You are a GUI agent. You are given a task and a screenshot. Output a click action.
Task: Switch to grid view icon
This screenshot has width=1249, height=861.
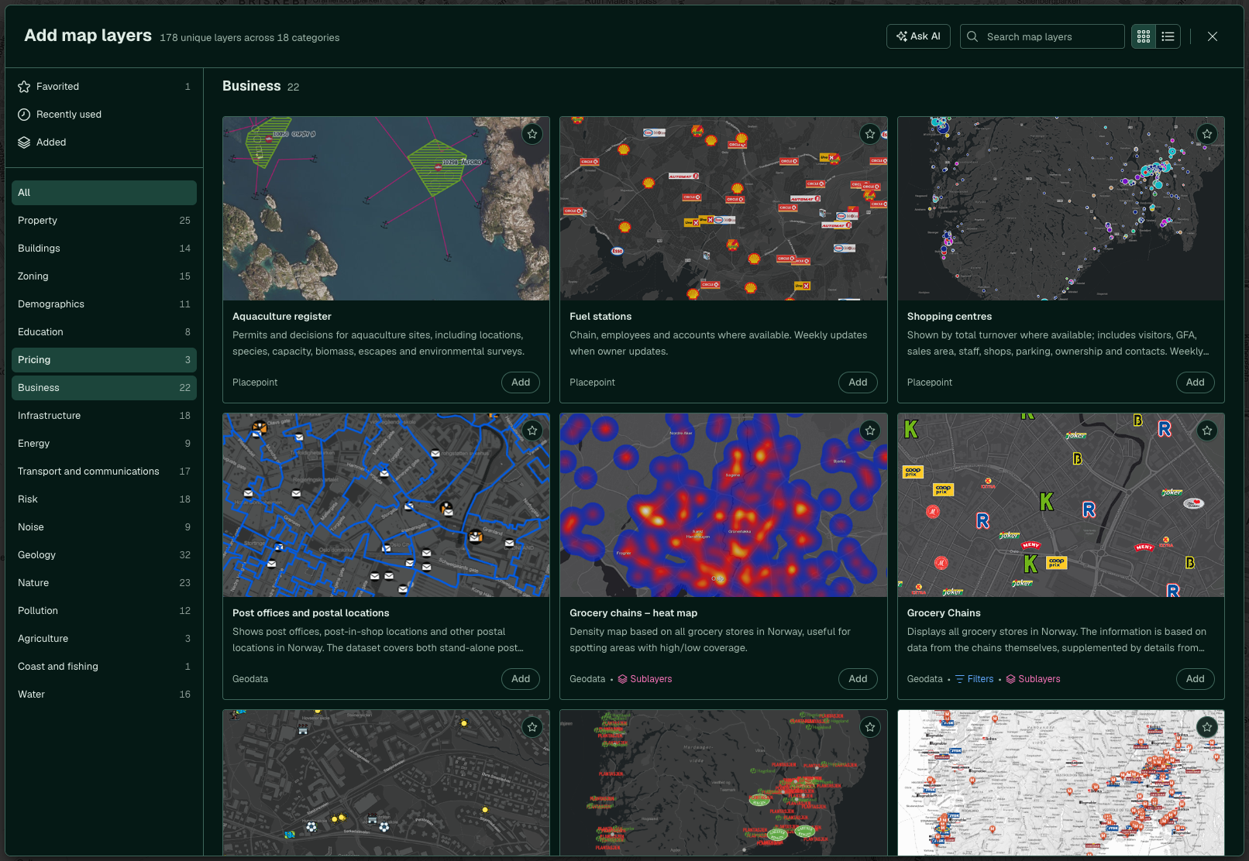coord(1144,36)
